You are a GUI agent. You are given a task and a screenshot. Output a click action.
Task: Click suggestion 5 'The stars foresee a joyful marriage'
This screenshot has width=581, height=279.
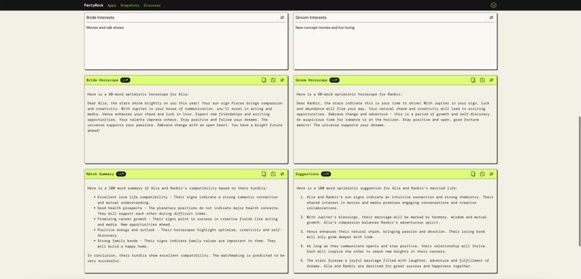[x=398, y=263]
